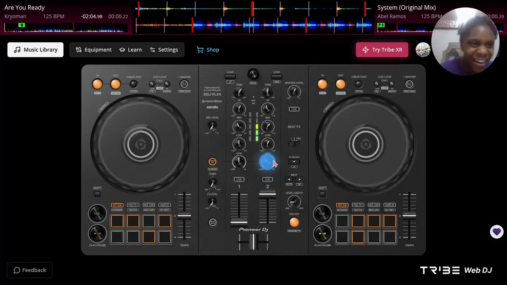Click left deck loop double (2X) arrow
Image resolution: width=507 pixels, height=285 pixels.
pos(167,84)
